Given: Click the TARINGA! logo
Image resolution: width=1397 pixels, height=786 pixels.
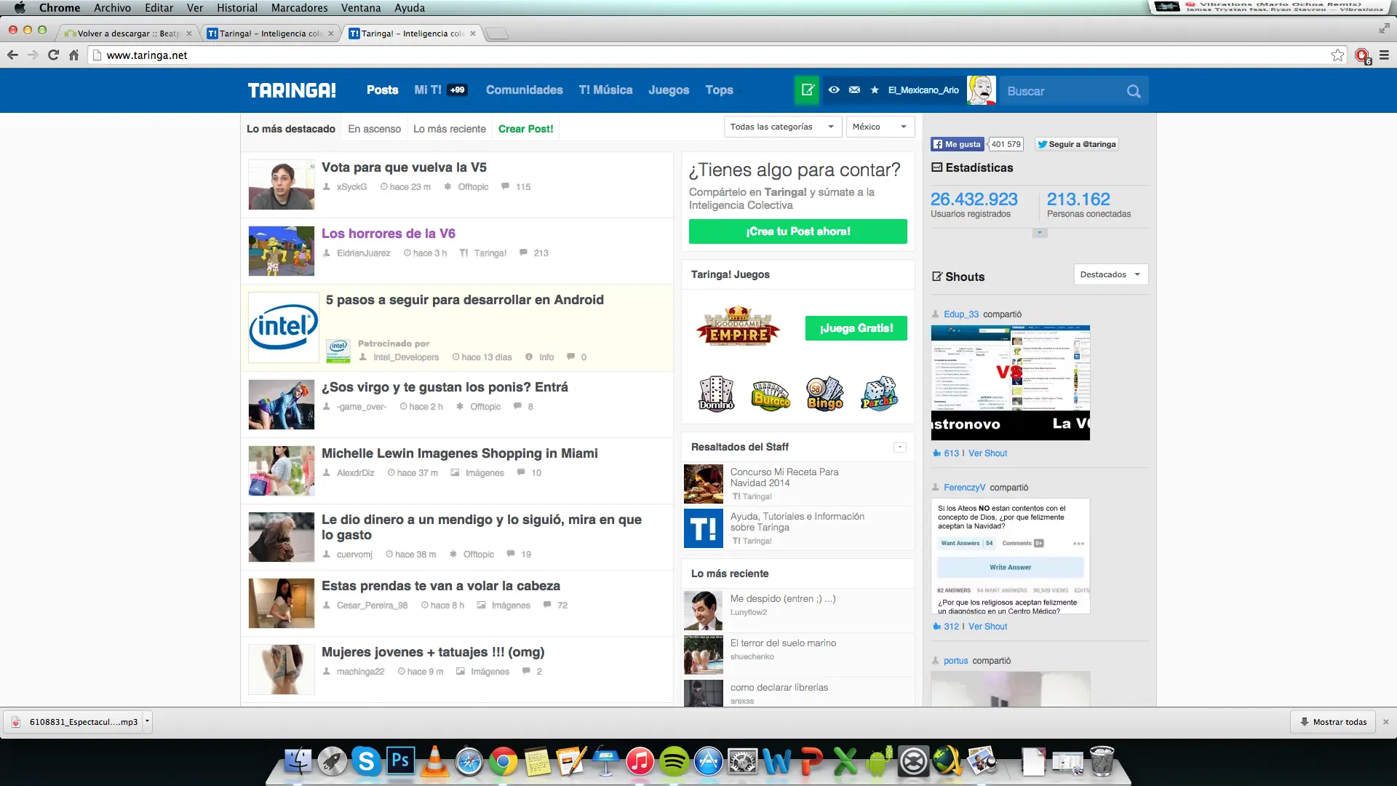Looking at the screenshot, I should (292, 90).
